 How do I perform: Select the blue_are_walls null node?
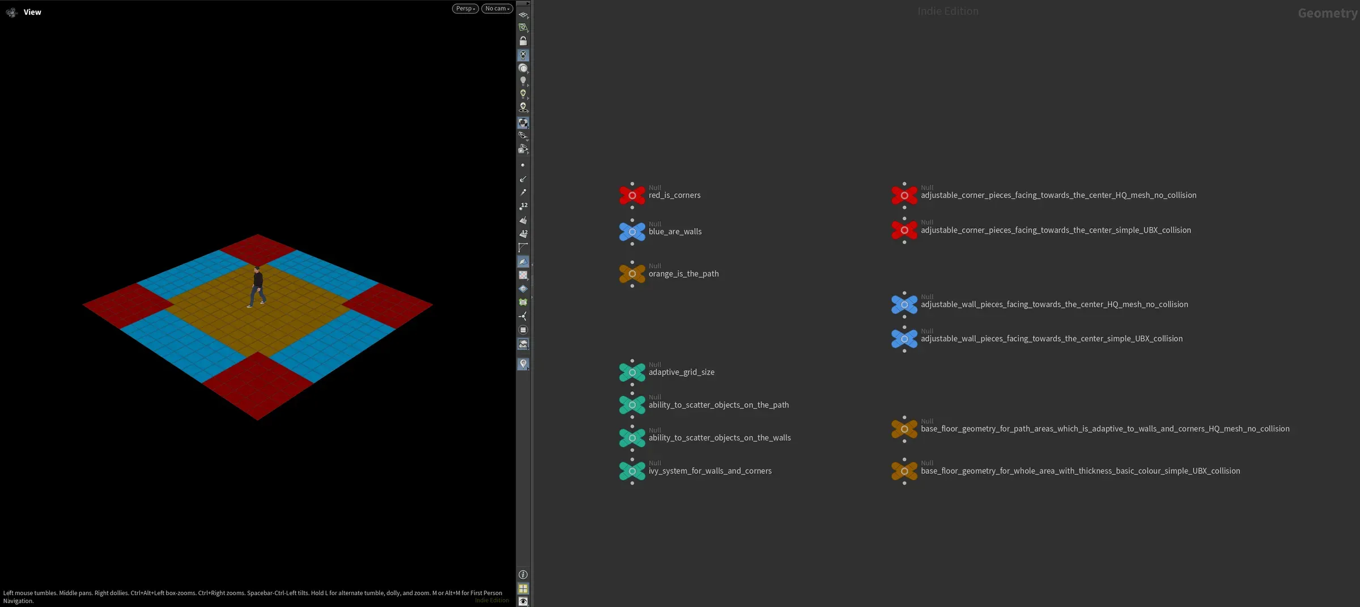(x=632, y=232)
